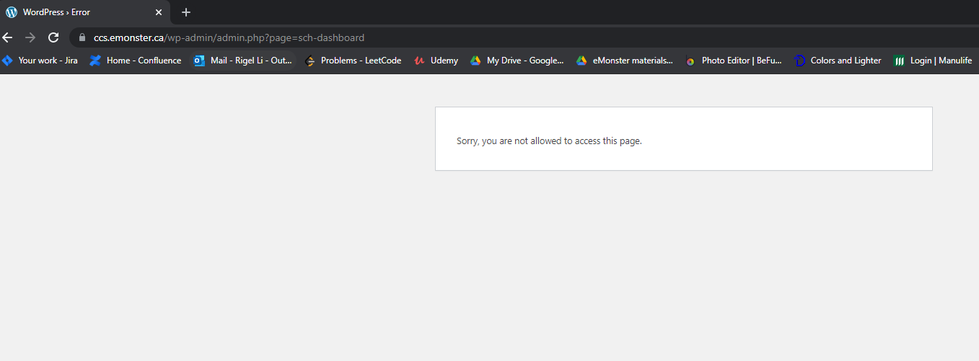979x361 pixels.
Task: Close the WordPress Error tab
Action: point(159,12)
